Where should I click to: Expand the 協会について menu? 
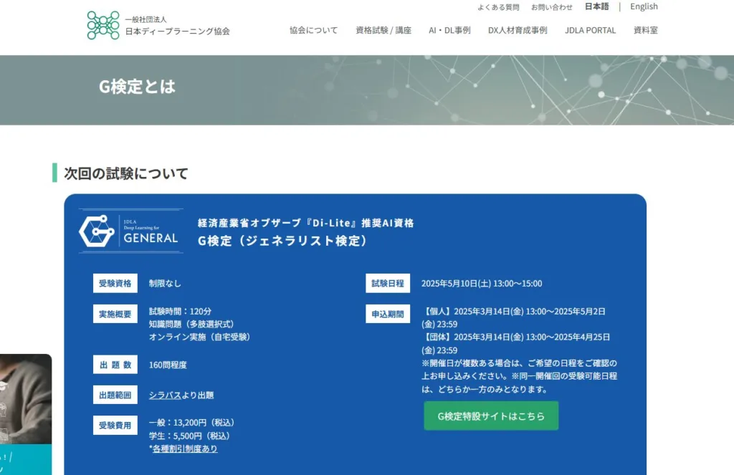click(x=313, y=31)
